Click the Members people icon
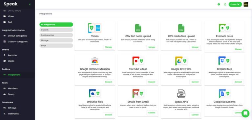The height and width of the screenshot is (120, 252). click(5, 88)
